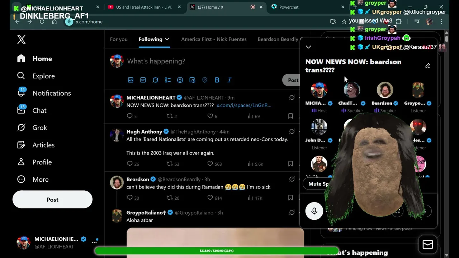Add a poll to post
The image size is (459, 258).
point(167,80)
